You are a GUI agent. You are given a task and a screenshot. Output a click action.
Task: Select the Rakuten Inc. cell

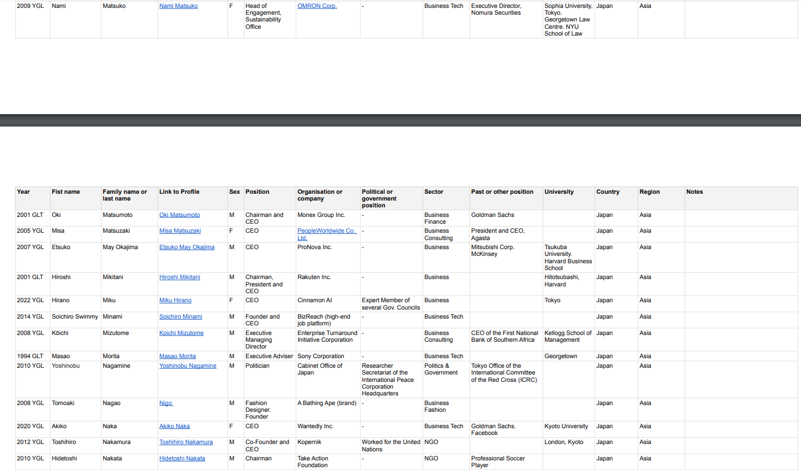click(328, 284)
